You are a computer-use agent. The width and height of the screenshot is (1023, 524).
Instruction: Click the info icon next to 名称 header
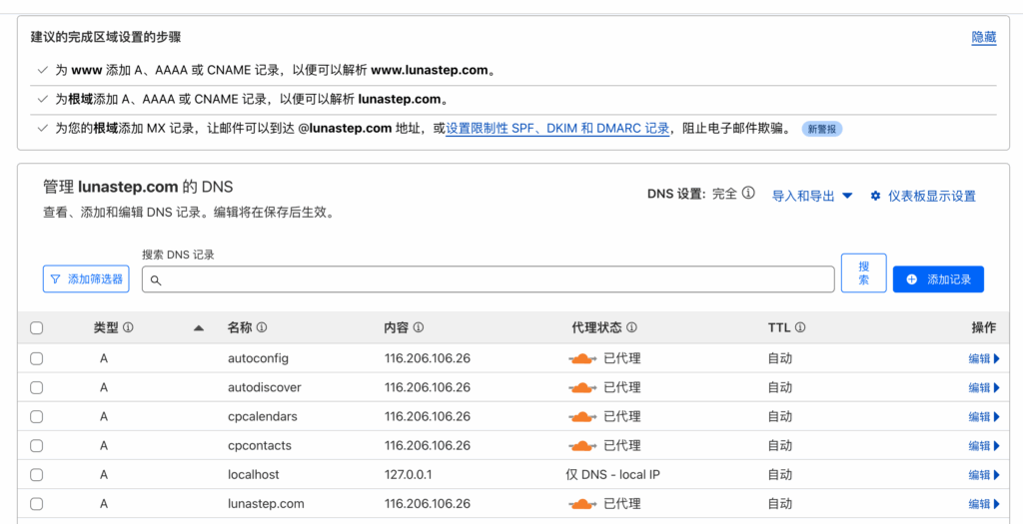click(262, 327)
